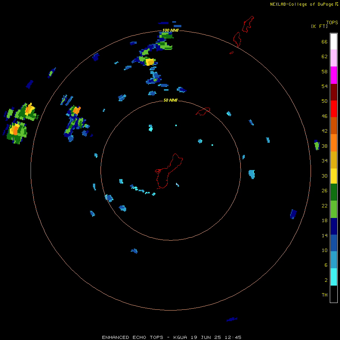340x340 pixels.
Task: Click the [K FT] units label
Action: pyautogui.click(x=319, y=26)
